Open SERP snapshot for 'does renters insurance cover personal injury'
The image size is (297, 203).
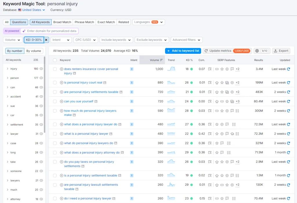point(210,69)
